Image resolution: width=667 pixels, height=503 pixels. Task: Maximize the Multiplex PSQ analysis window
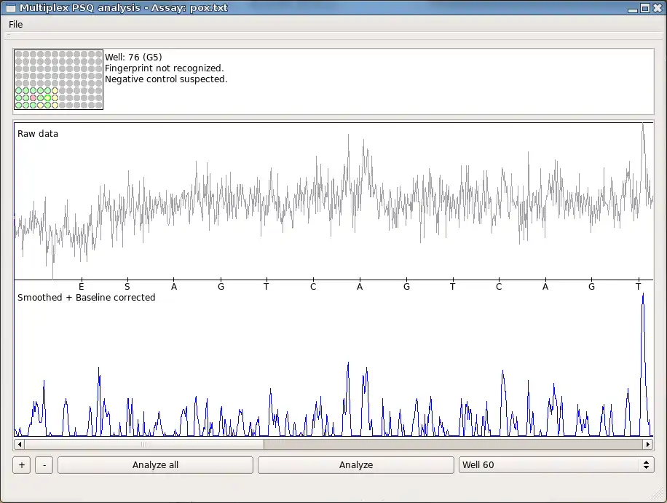[644, 8]
